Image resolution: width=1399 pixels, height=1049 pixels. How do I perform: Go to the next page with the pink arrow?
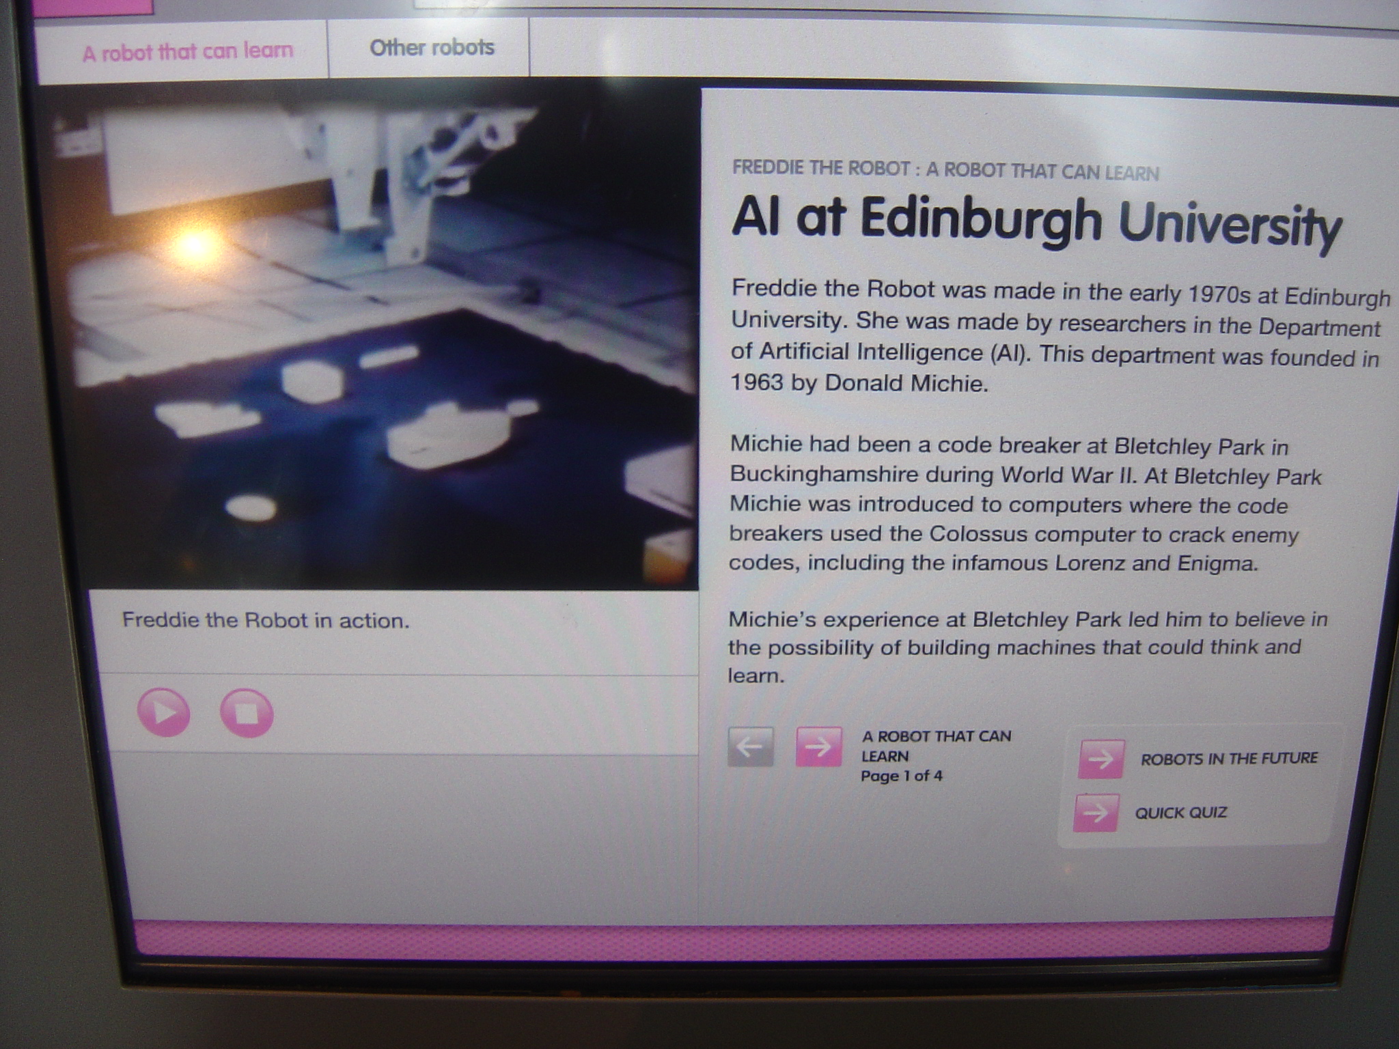[818, 746]
